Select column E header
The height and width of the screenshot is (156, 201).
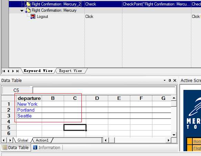pyautogui.click(x=119, y=98)
